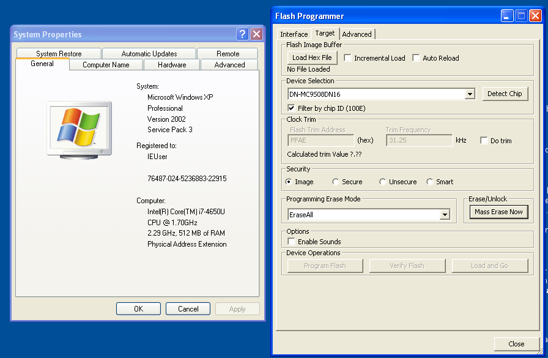Toggle the Enable Sounds checkbox
Image resolution: width=548 pixels, height=358 pixels.
point(291,241)
